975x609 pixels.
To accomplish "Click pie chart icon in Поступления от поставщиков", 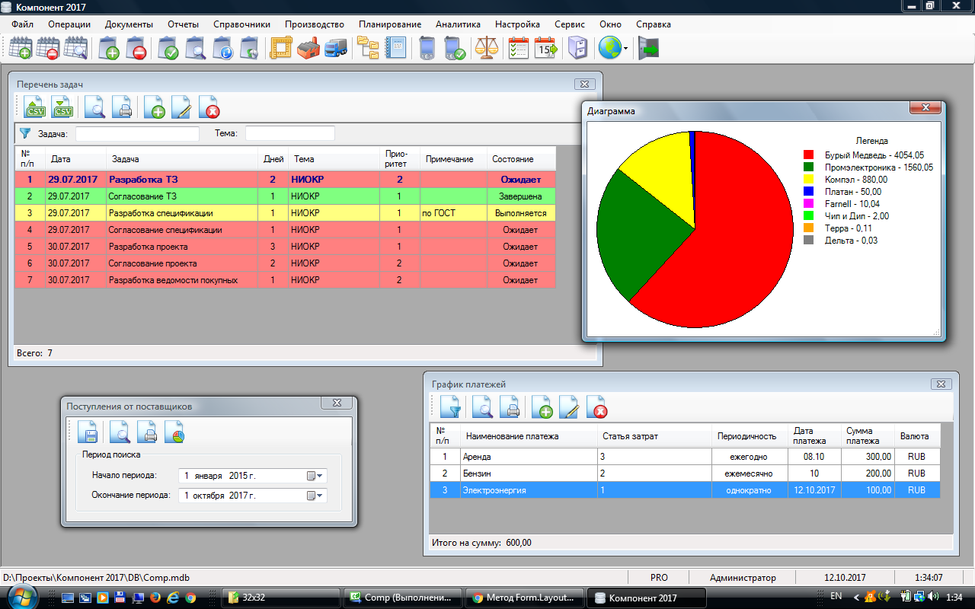I will point(174,432).
